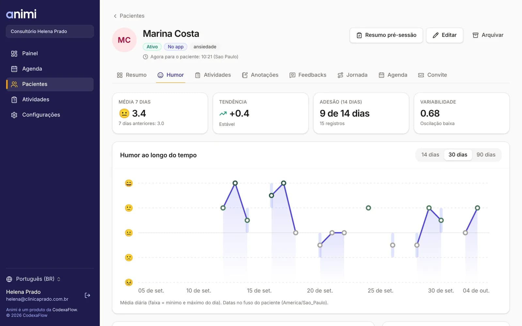The image size is (522, 326).
Task: Open the Português (BR) language selector
Action: [x=34, y=279]
